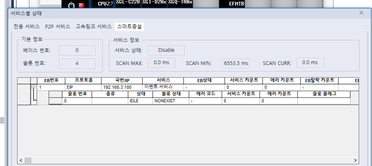The height and width of the screenshot is (166, 372).
Task: Switch to the 고속링크 서비스 tab
Action: (94, 27)
